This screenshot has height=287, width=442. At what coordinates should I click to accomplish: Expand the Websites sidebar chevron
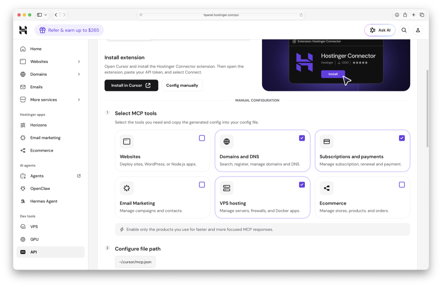click(x=79, y=62)
